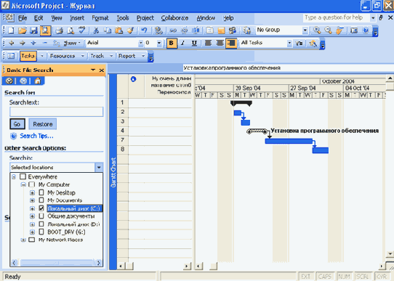This screenshot has height=281, width=394.
Task: Check the My Network Places checkbox
Action: click(x=32, y=240)
